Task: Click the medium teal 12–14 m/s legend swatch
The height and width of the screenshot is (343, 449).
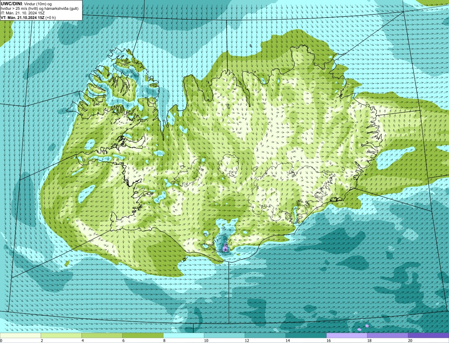Action: (265, 336)
